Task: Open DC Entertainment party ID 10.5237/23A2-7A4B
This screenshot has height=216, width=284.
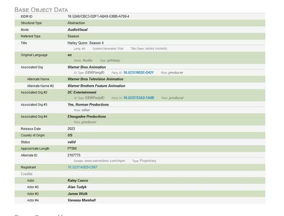Action: pos(139,98)
